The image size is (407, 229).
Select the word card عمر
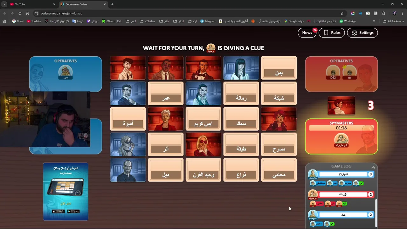tap(166, 94)
